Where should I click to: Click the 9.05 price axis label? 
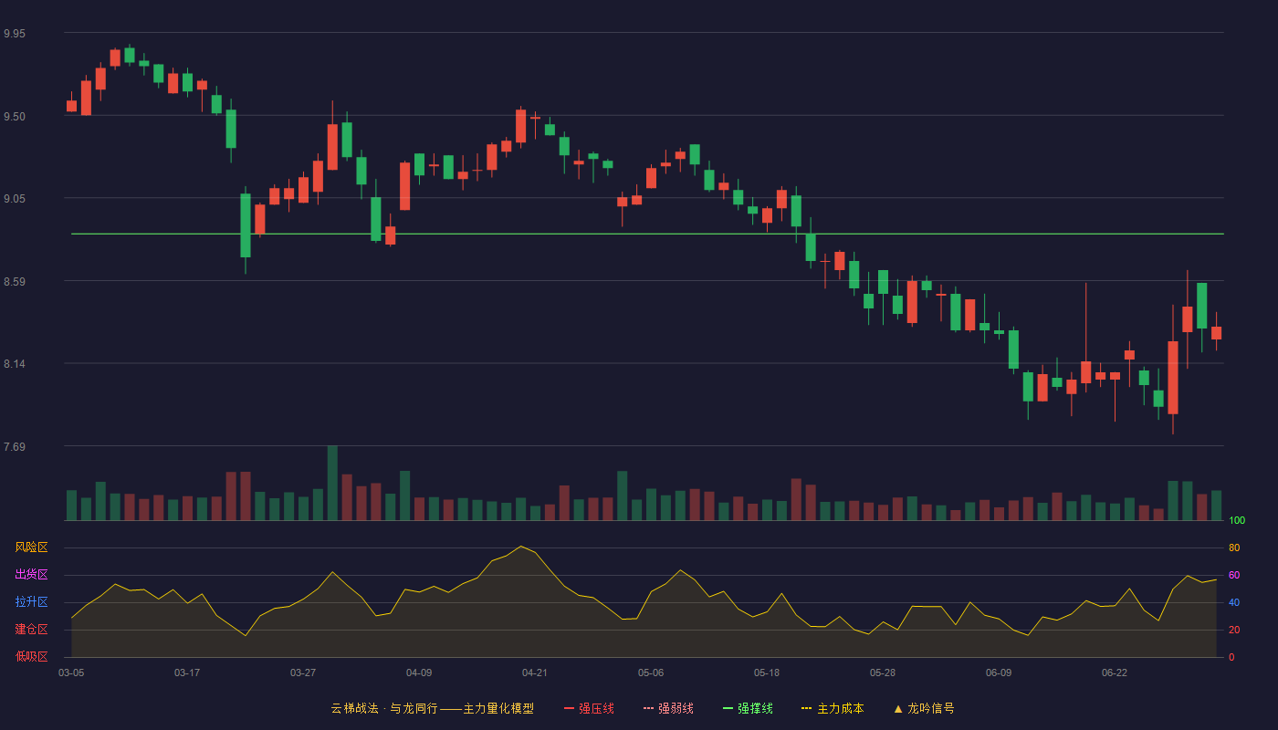(15, 199)
